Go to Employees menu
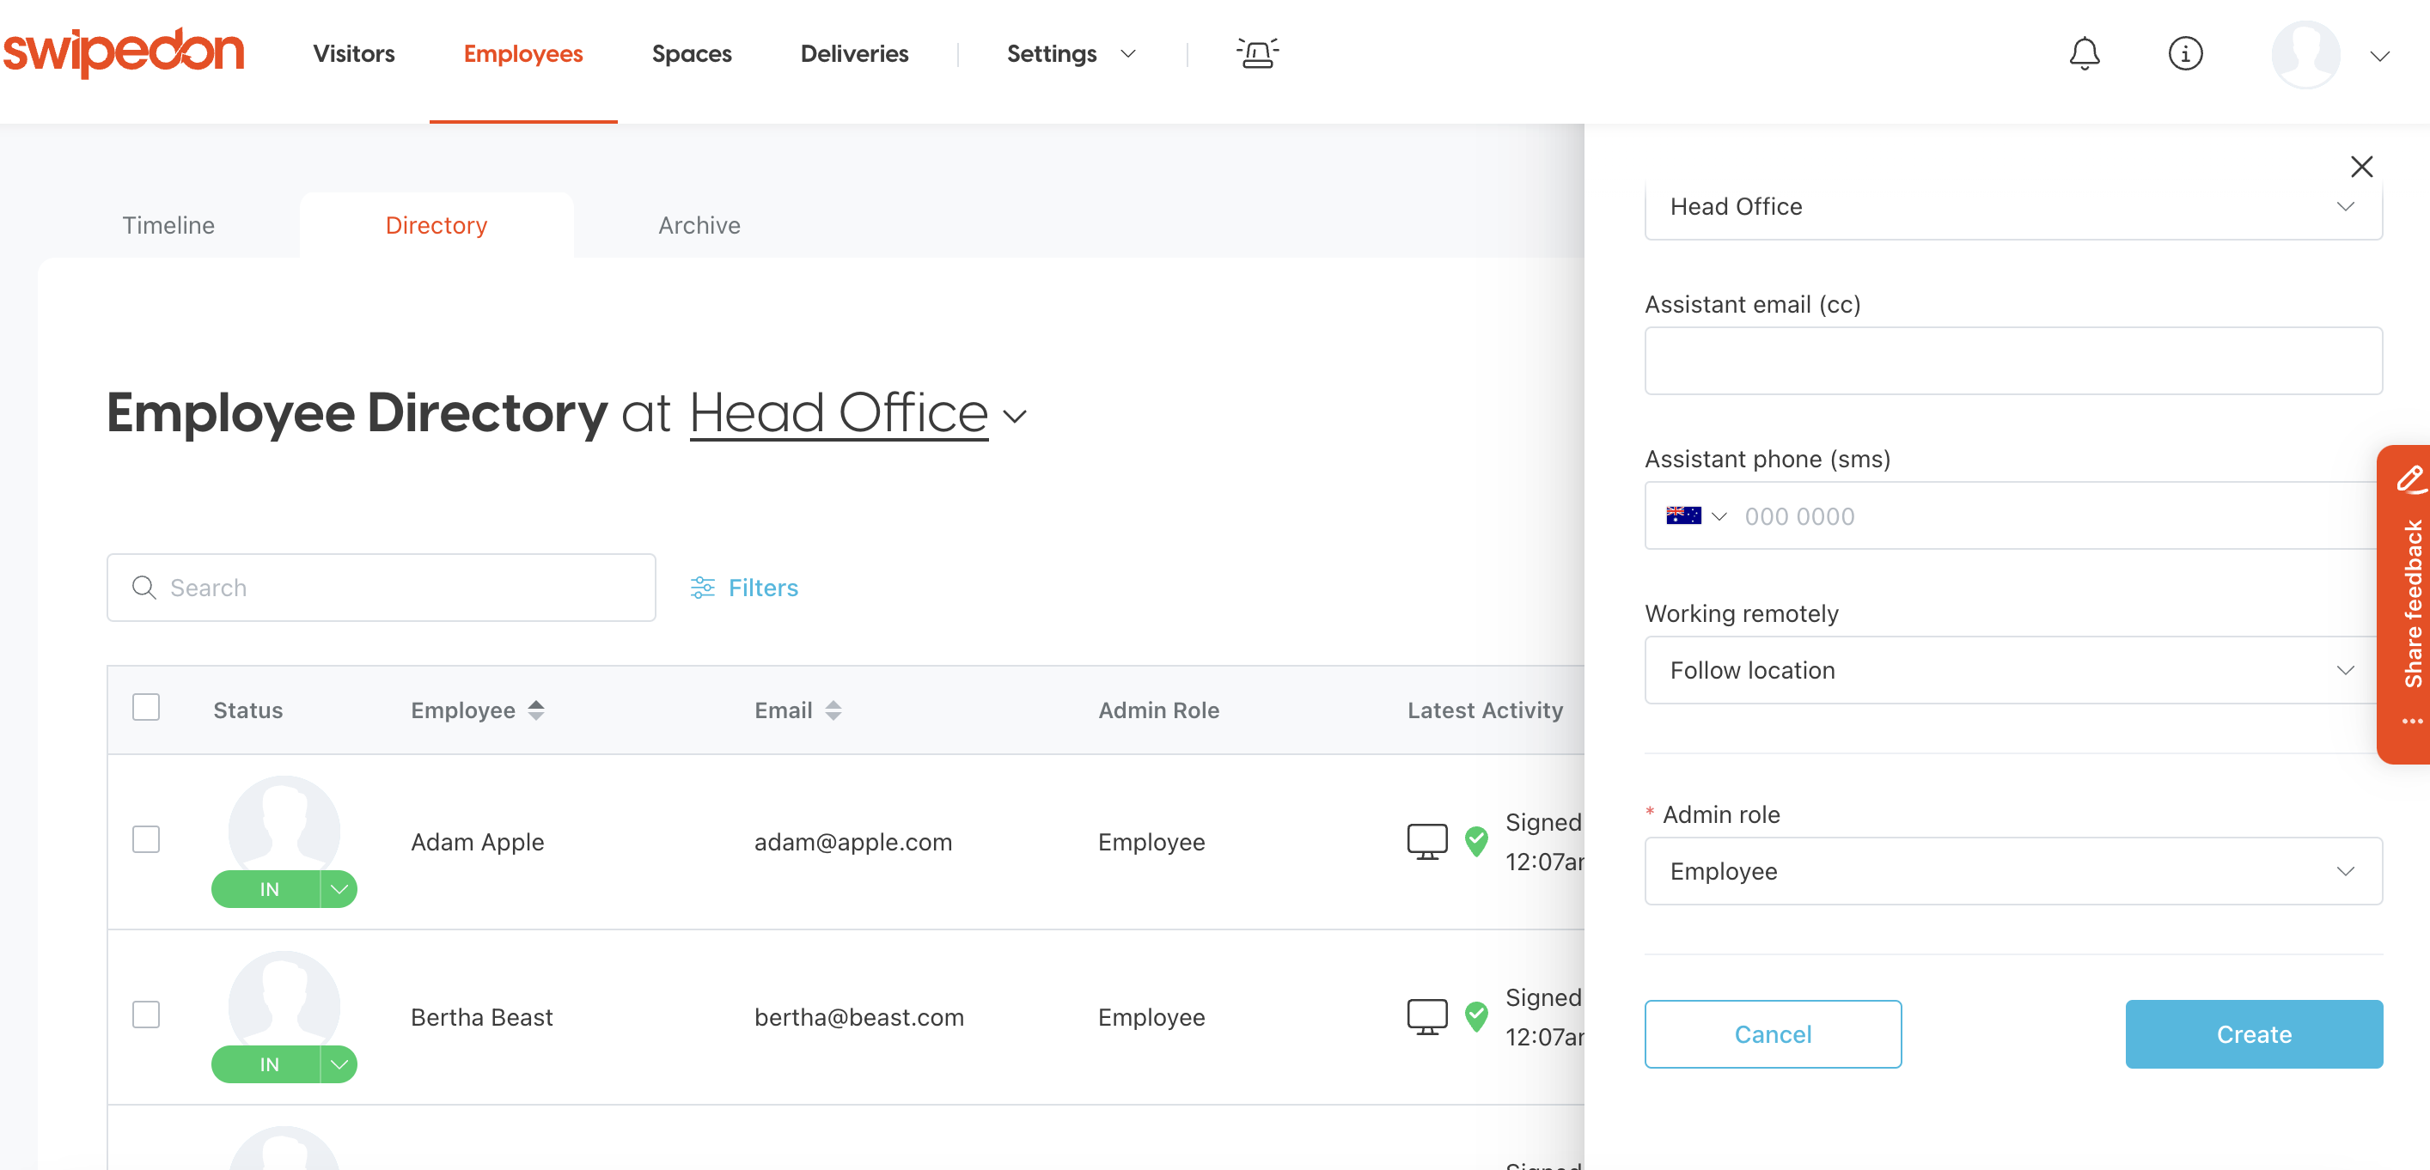The width and height of the screenshot is (2430, 1170). 522,54
